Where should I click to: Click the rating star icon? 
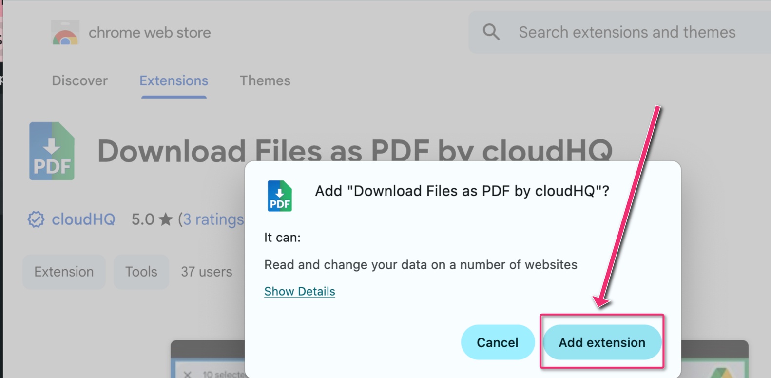pyautogui.click(x=166, y=219)
